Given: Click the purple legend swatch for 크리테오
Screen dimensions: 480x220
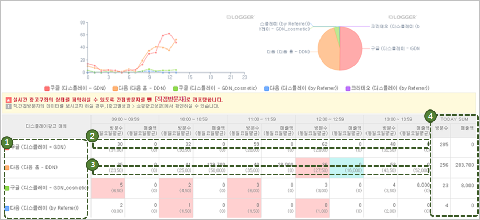Looking at the screenshot, I should coord(348,89).
